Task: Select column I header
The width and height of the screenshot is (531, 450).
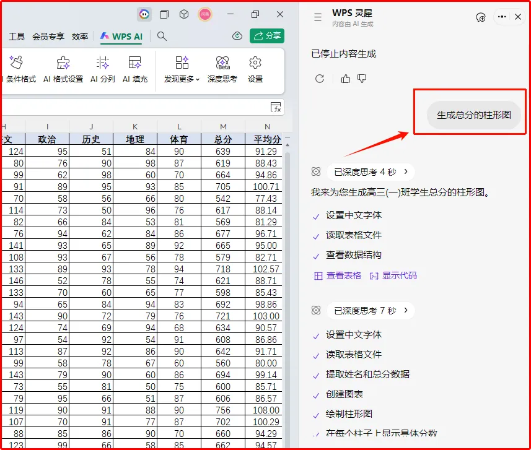Action: click(47, 126)
